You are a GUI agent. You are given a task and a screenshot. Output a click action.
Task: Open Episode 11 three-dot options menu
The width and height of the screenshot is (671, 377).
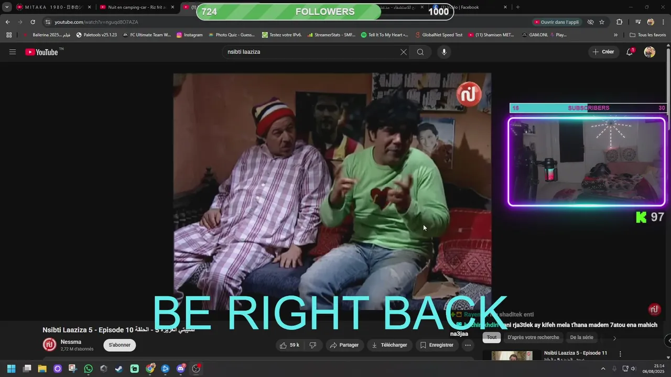620,354
